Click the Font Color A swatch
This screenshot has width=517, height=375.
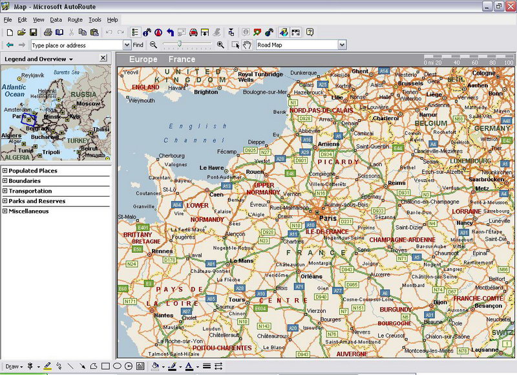(x=189, y=366)
